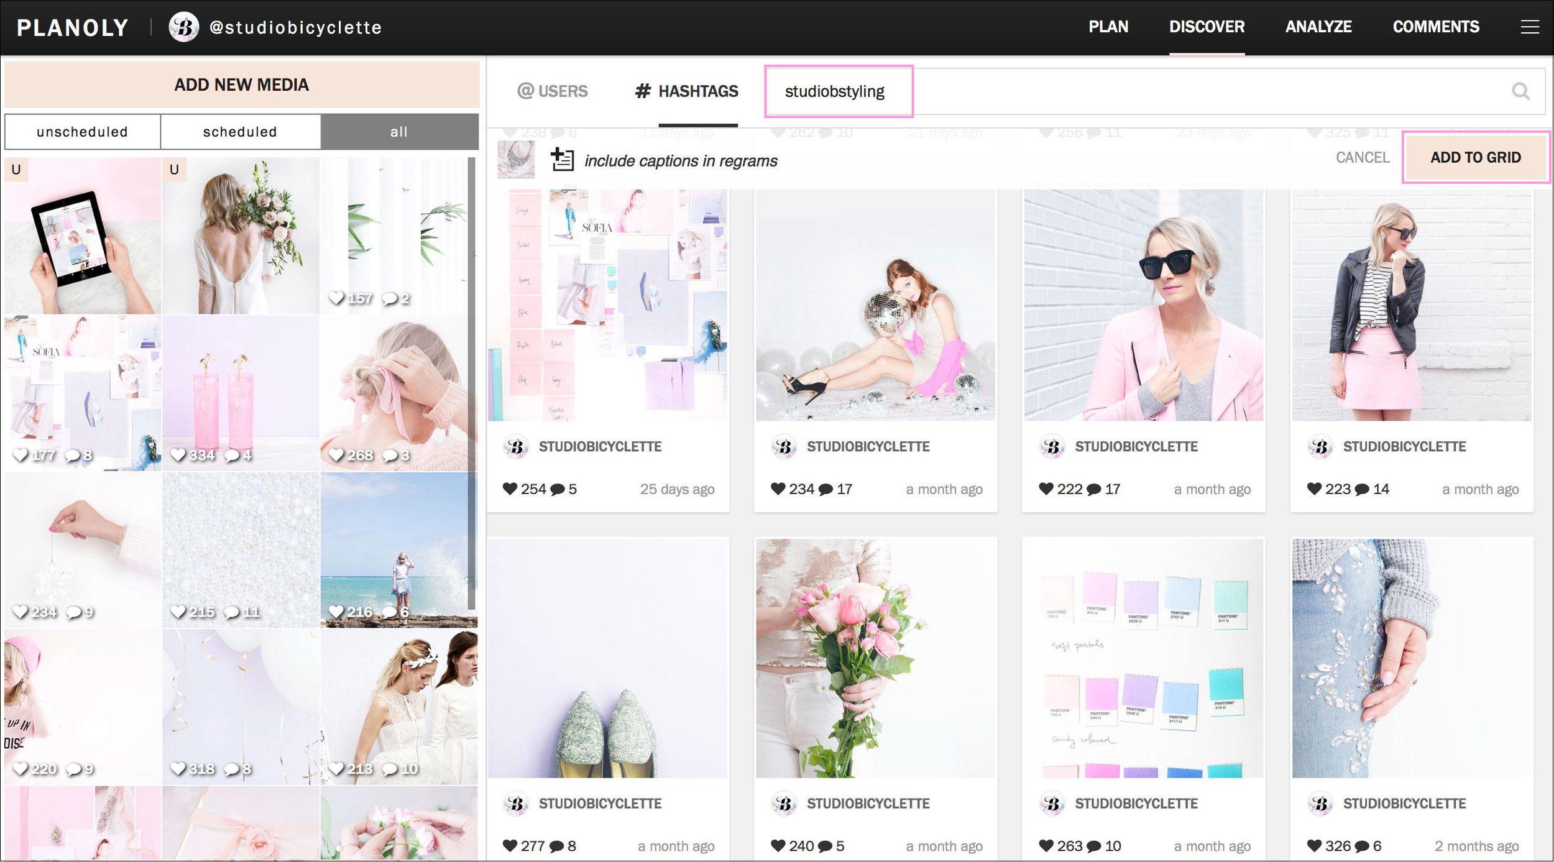1554x862 pixels.
Task: Click selected necklace thumbnail beside caption option
Action: coord(516,160)
